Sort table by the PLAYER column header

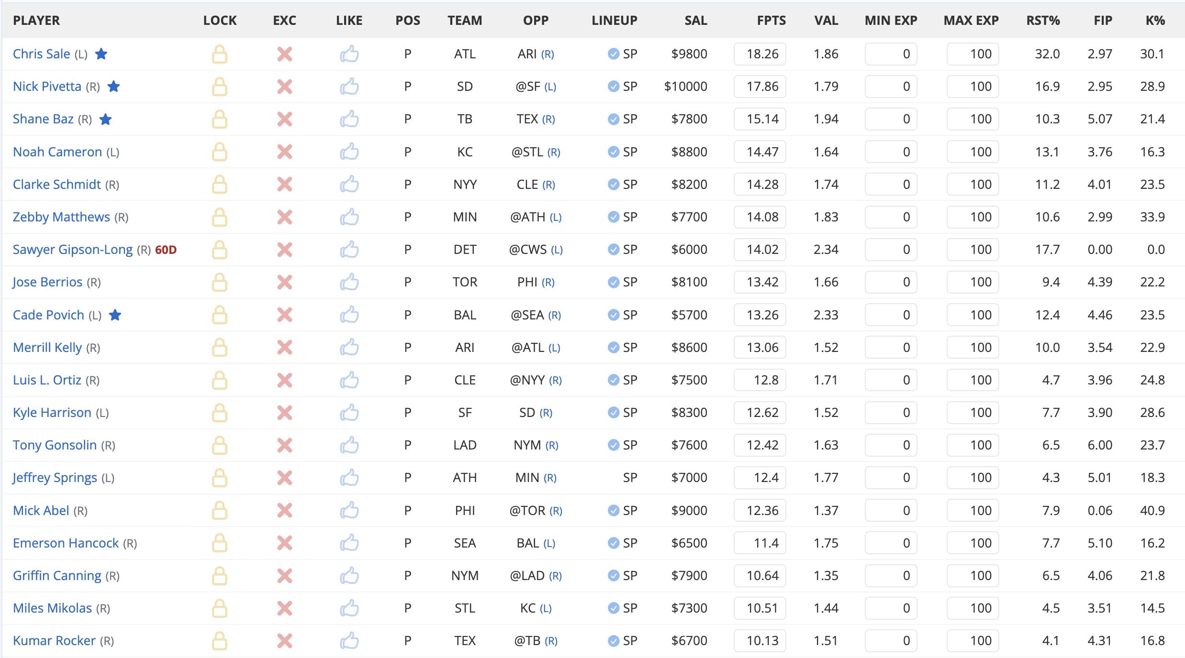[36, 21]
